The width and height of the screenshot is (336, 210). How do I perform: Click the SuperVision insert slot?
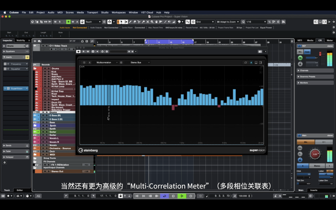(x=16, y=88)
